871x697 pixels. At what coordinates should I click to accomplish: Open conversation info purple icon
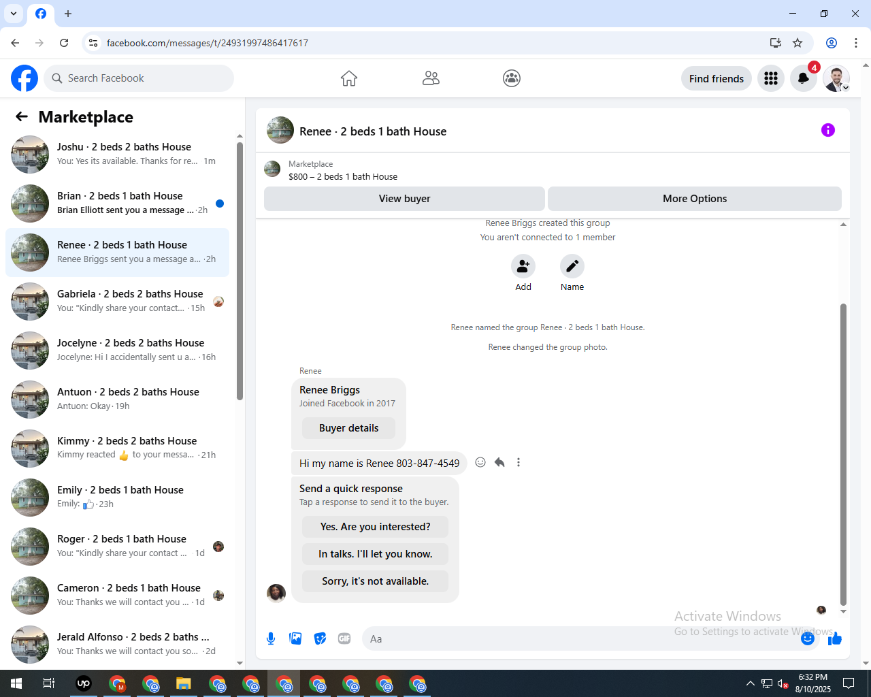828,130
